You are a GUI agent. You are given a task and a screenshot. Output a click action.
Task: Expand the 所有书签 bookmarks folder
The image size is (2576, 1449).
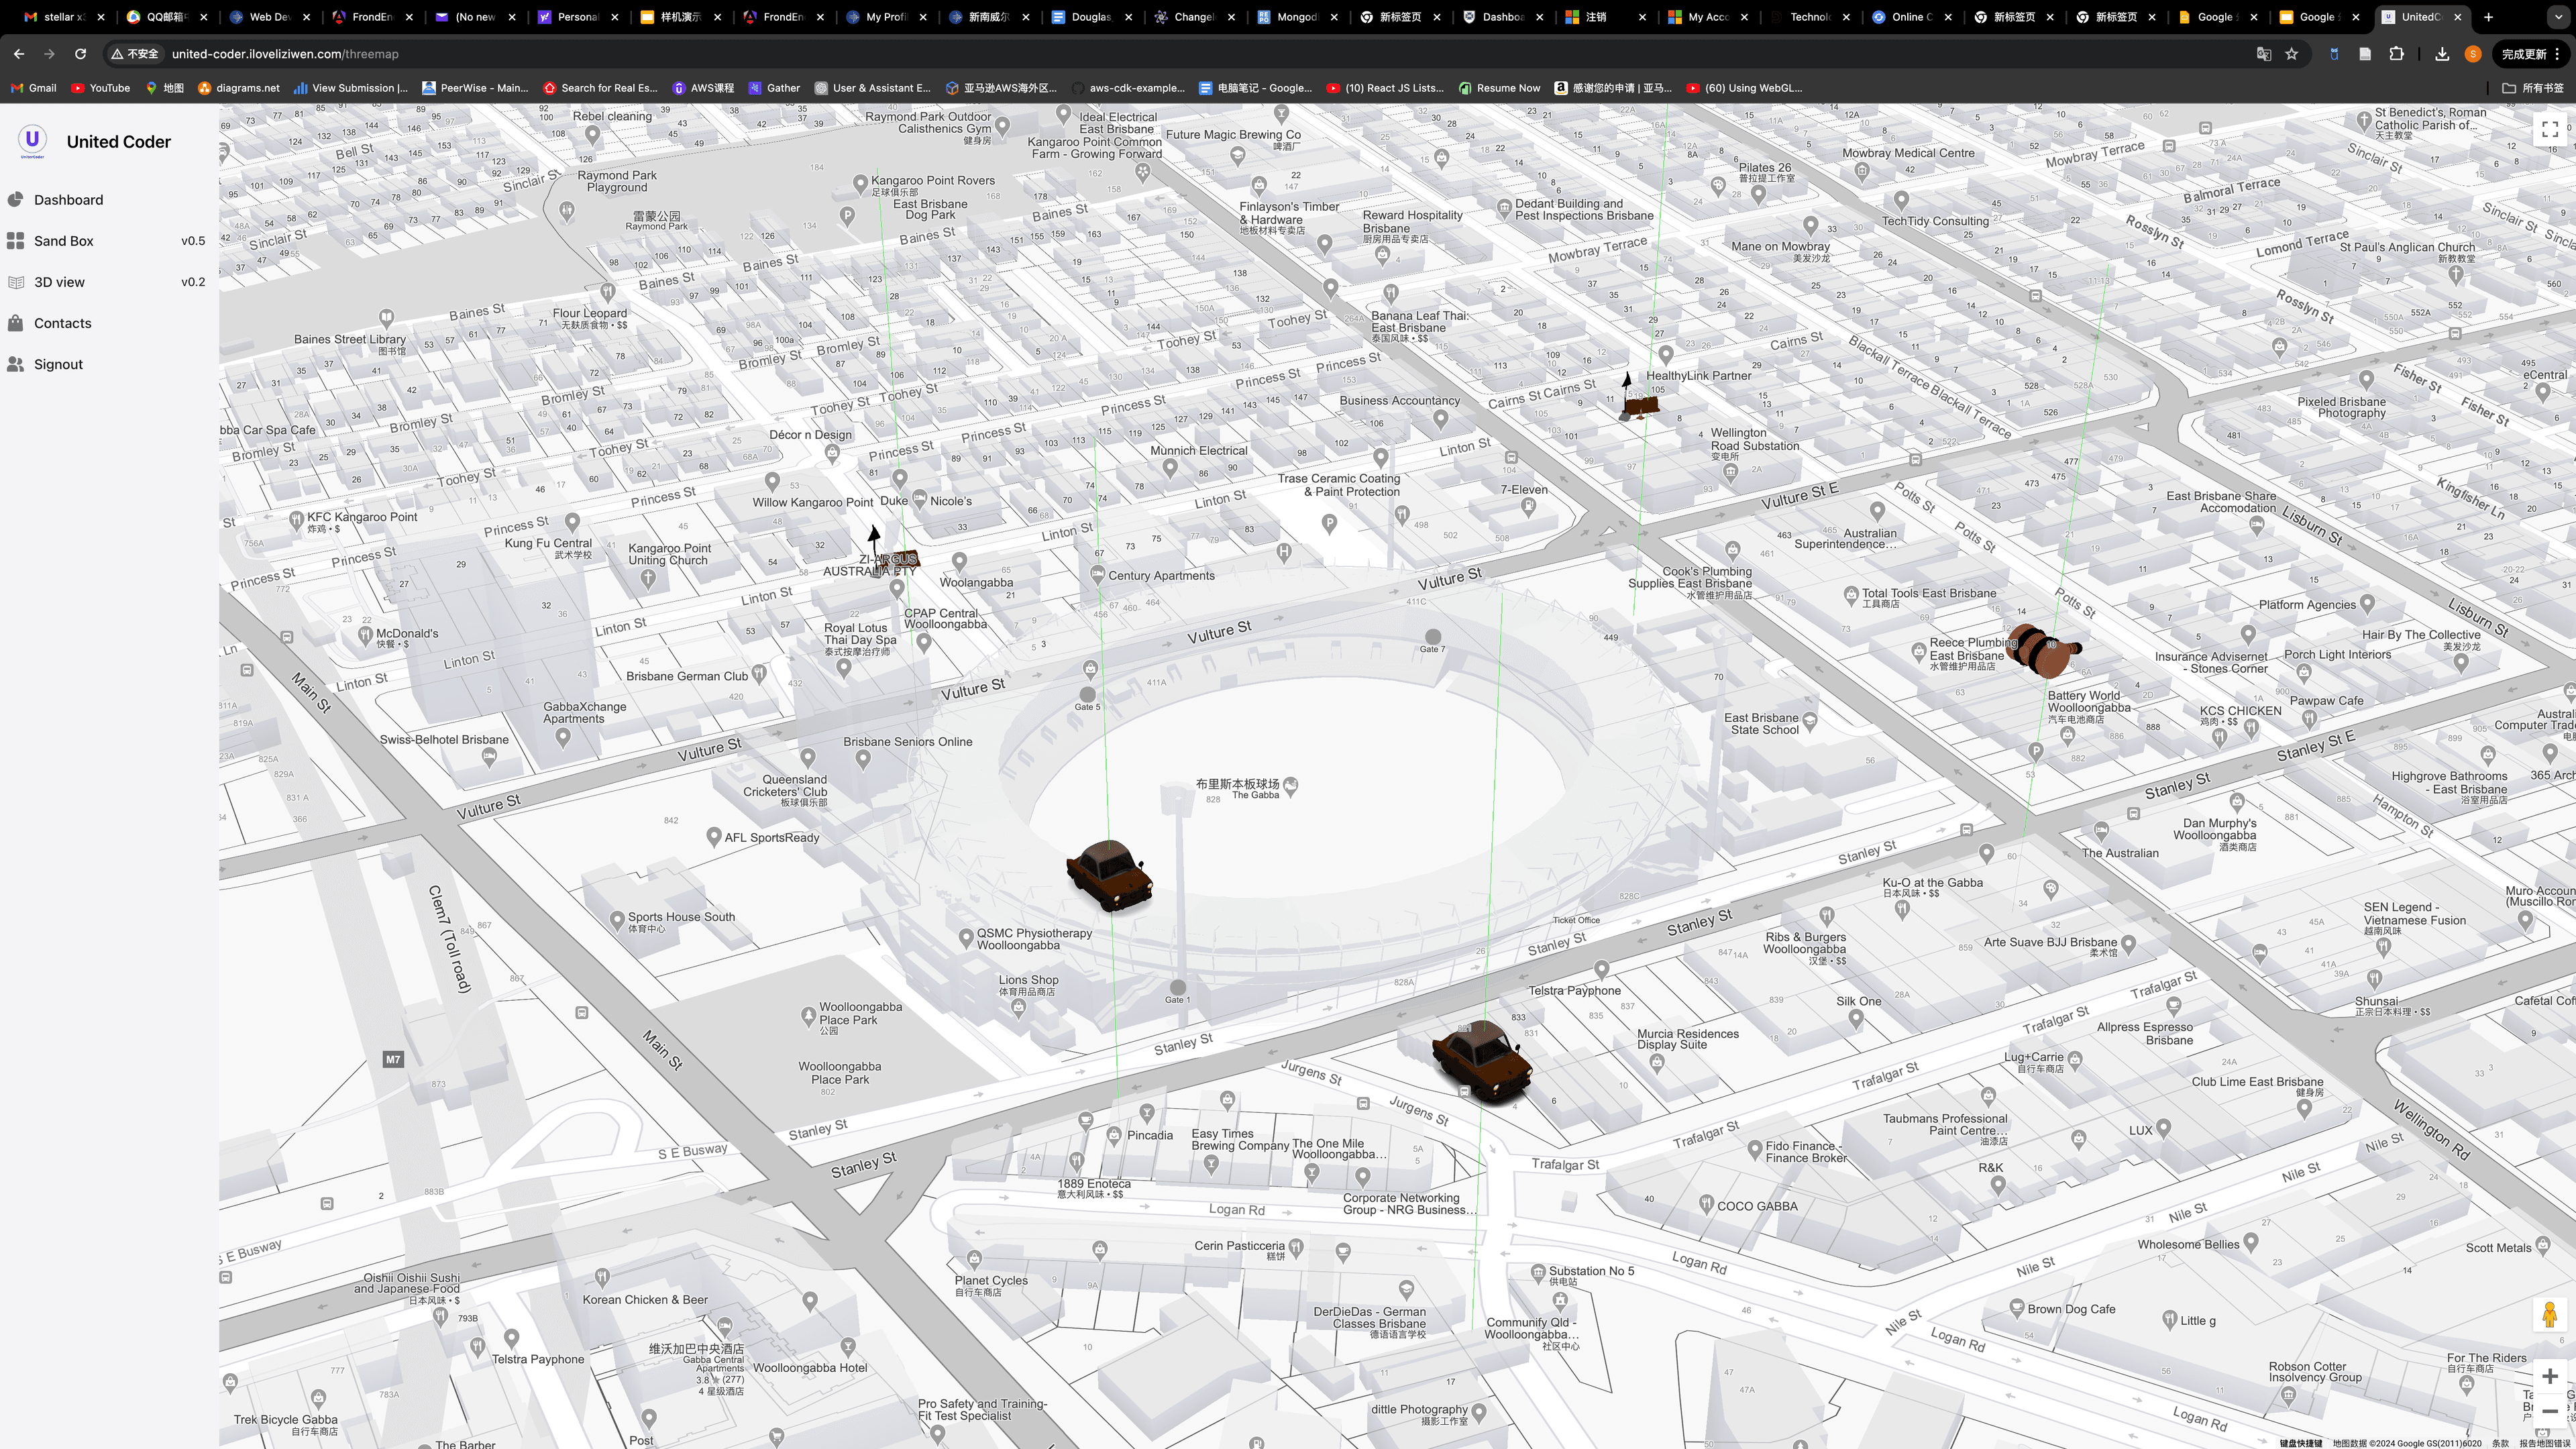click(2533, 88)
